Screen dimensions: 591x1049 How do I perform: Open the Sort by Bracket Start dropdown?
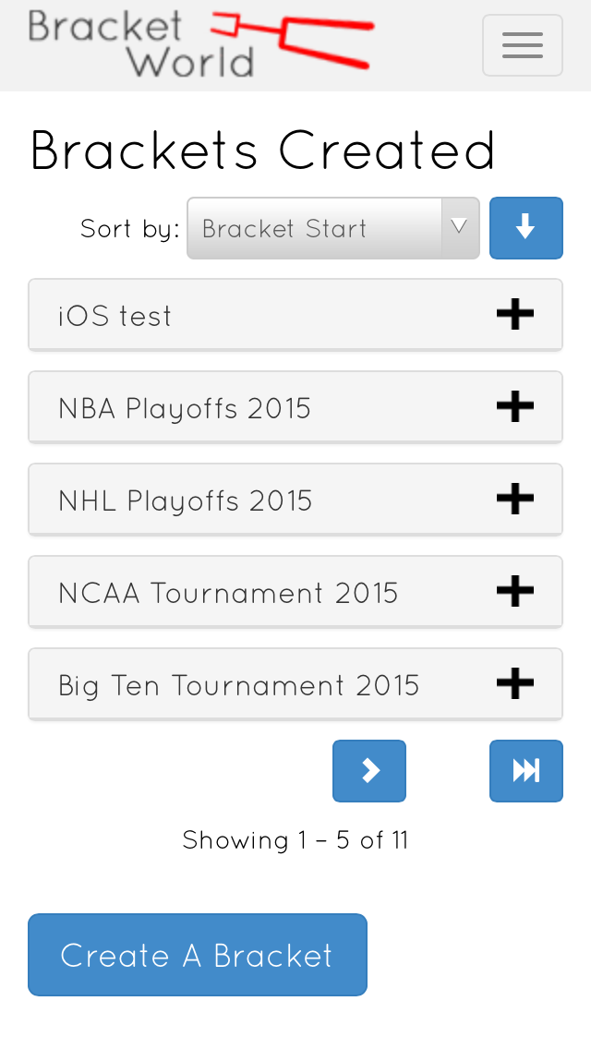tap(314, 228)
